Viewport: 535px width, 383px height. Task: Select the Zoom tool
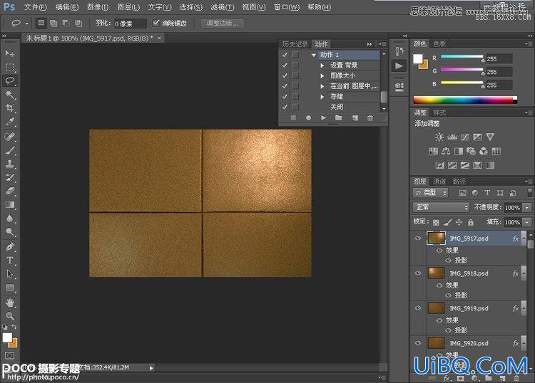point(10,316)
